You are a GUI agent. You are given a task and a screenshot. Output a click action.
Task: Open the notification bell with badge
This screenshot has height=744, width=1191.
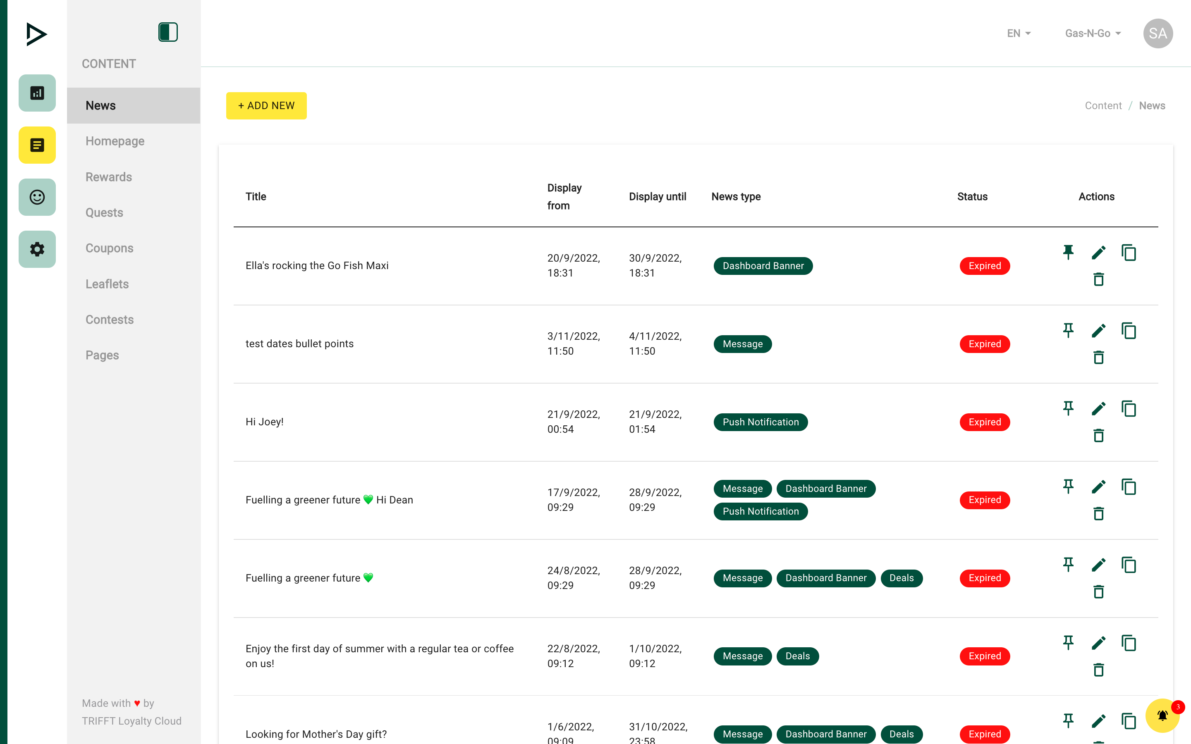tap(1162, 715)
